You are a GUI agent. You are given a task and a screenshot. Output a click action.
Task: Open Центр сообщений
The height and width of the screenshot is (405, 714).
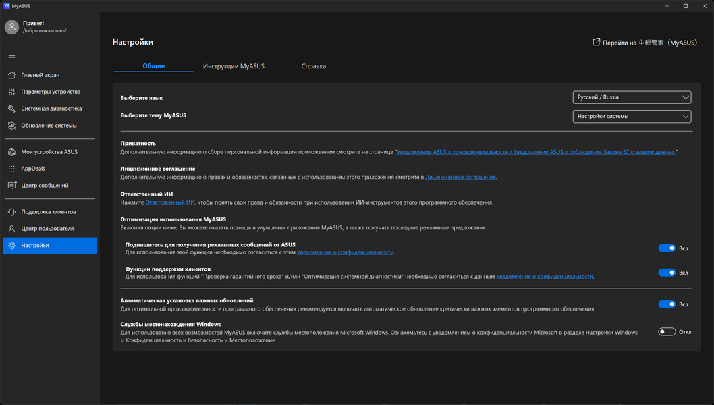50,186
